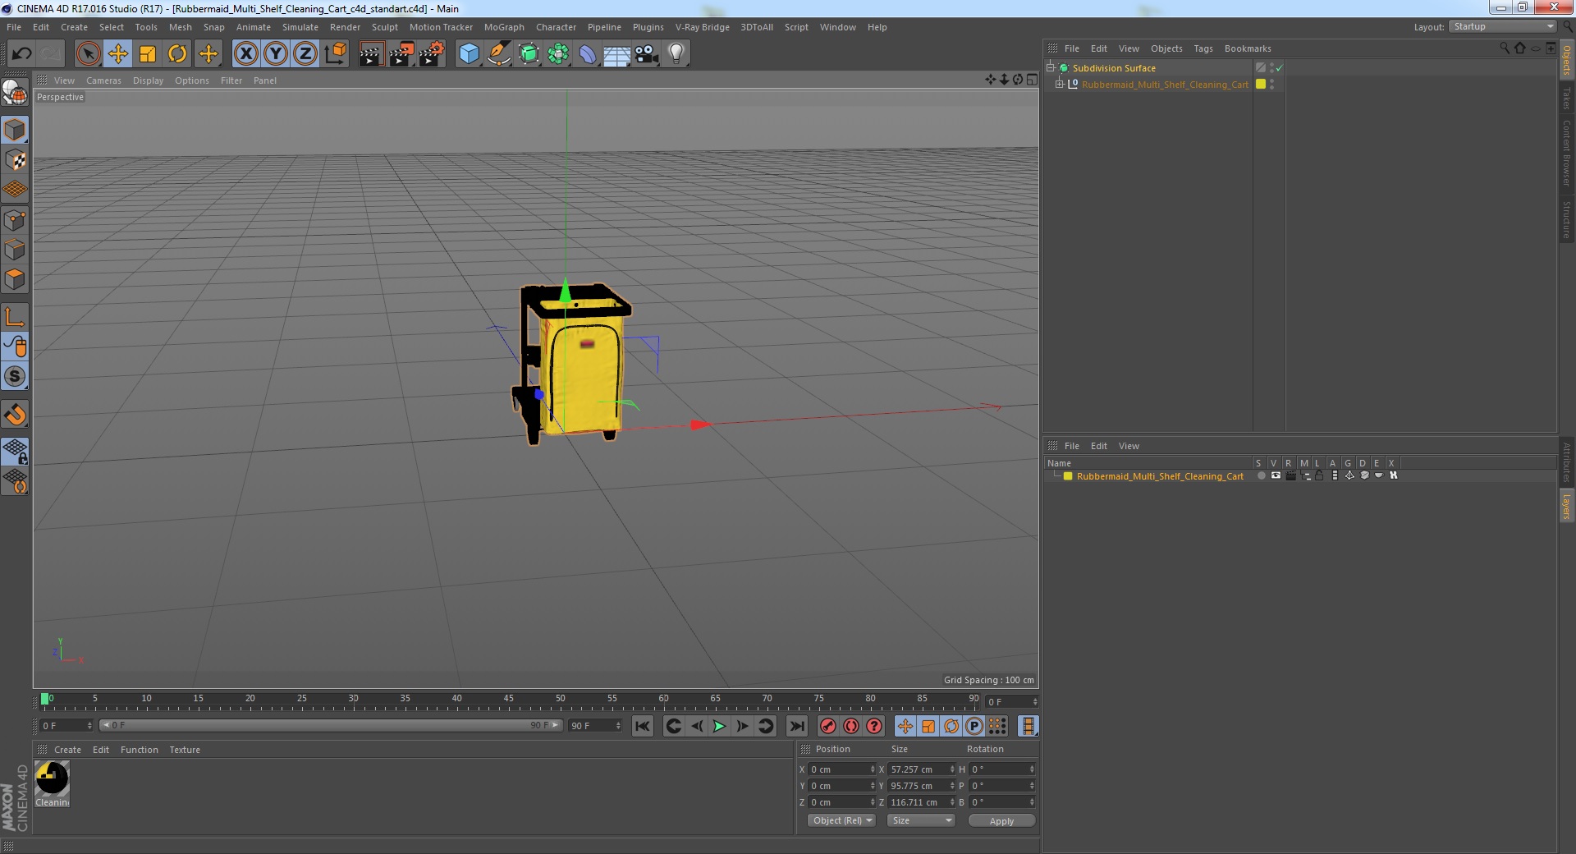Screen dimensions: 1576x854
Task: Toggle layer Solo dot
Action: (1261, 475)
